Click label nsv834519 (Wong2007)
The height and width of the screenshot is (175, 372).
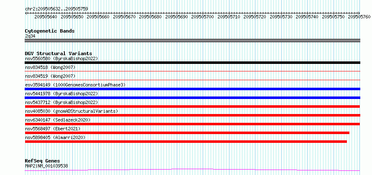point(50,76)
